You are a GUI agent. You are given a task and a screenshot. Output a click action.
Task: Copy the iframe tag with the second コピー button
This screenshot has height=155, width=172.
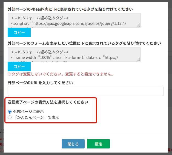(19, 66)
